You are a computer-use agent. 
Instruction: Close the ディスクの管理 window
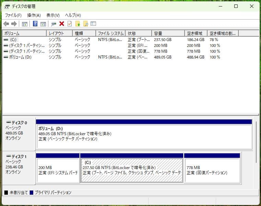tap(252, 6)
